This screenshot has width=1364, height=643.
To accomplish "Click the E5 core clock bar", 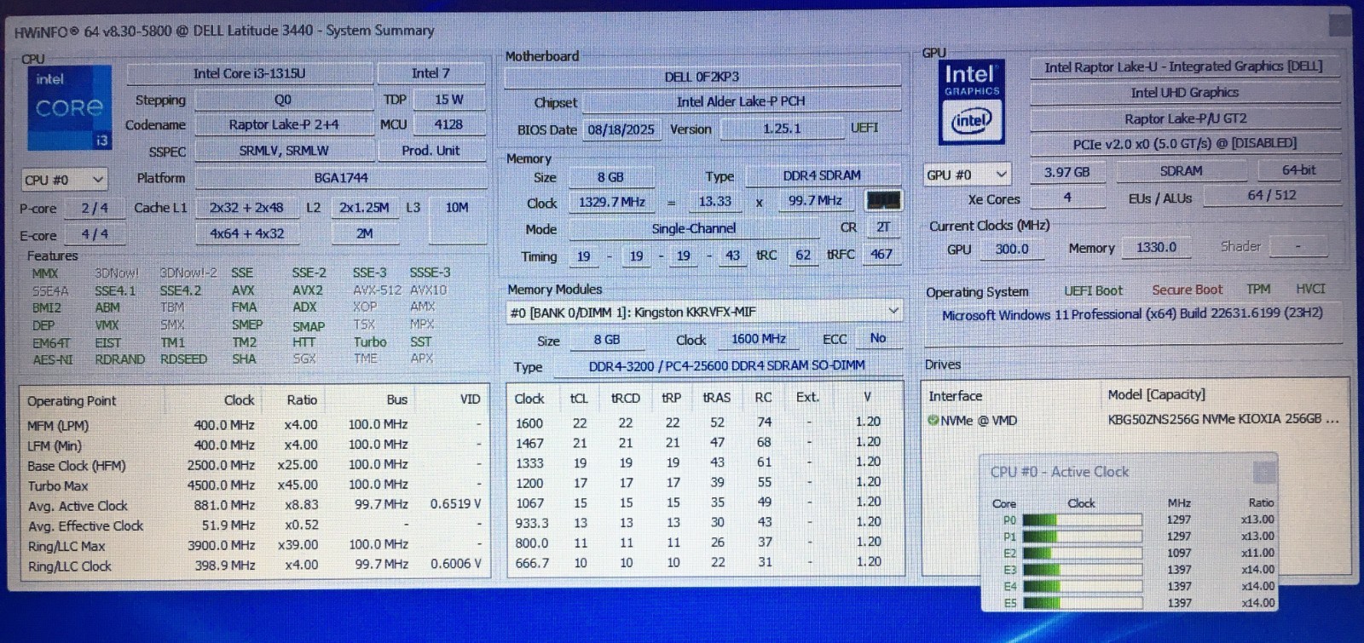I will (1082, 603).
